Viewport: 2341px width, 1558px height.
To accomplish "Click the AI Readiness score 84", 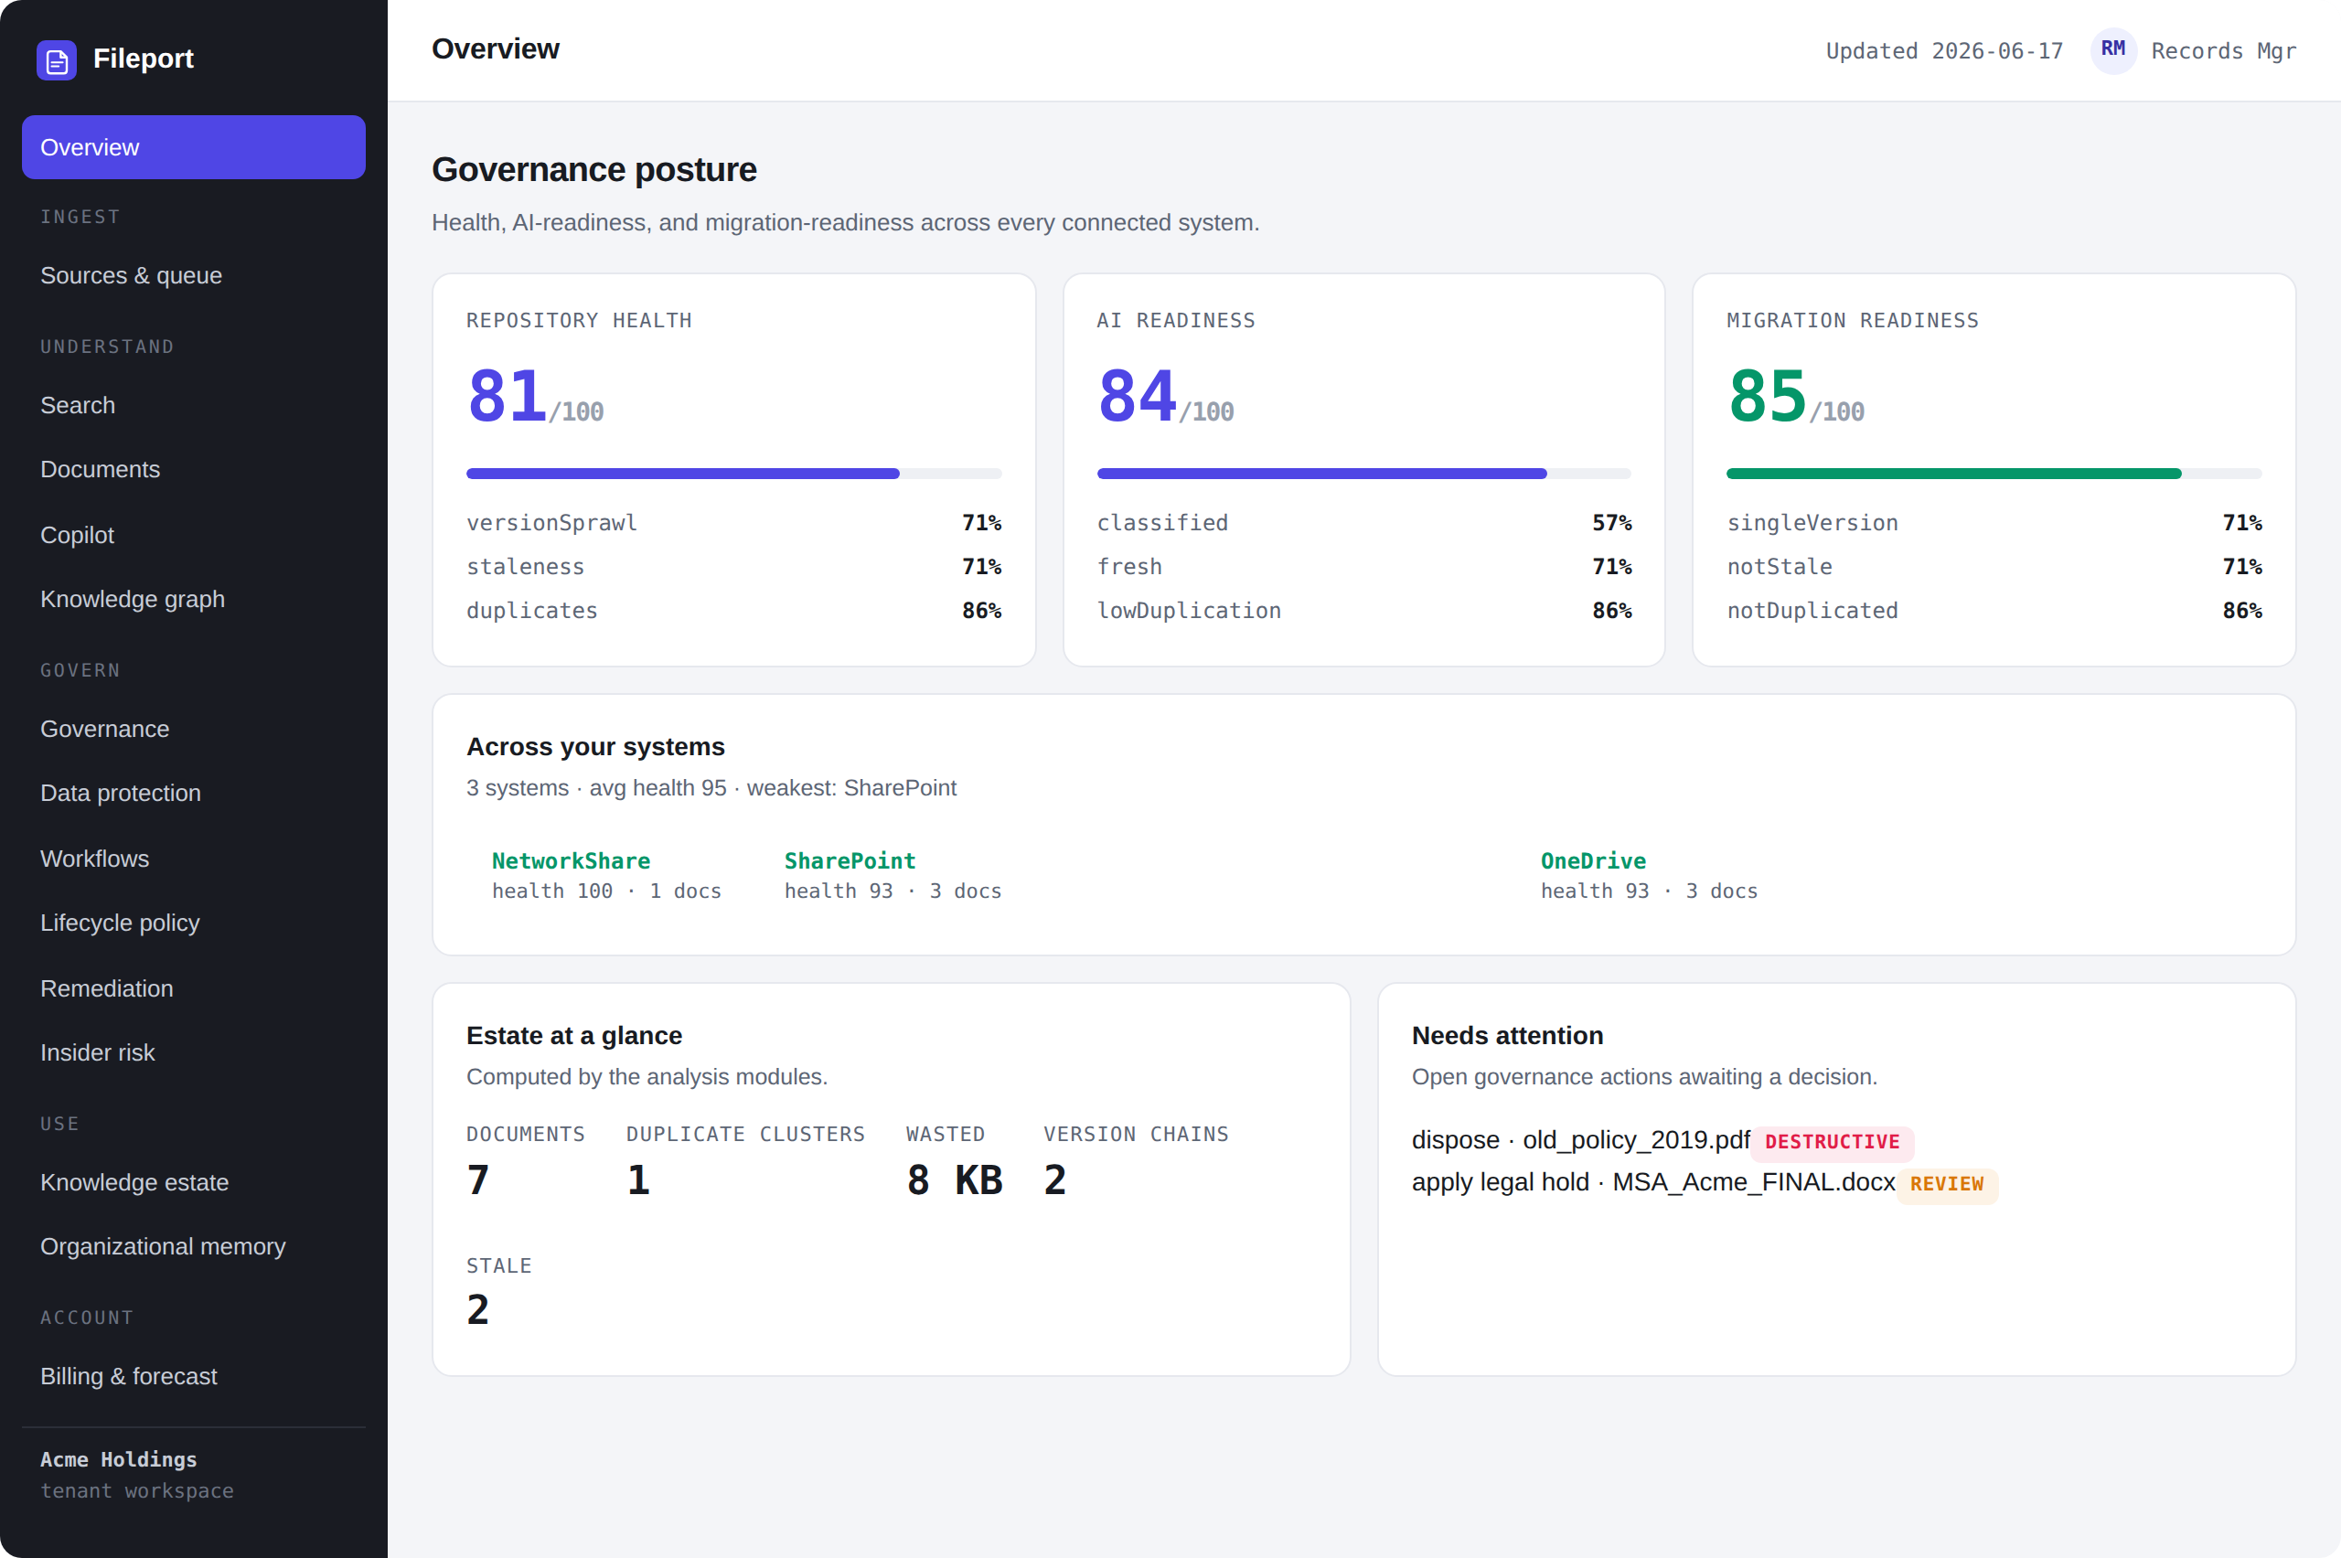I will click(1137, 396).
